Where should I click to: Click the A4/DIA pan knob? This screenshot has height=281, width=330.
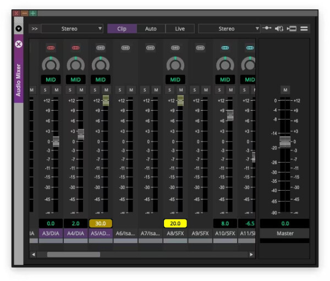click(75, 64)
